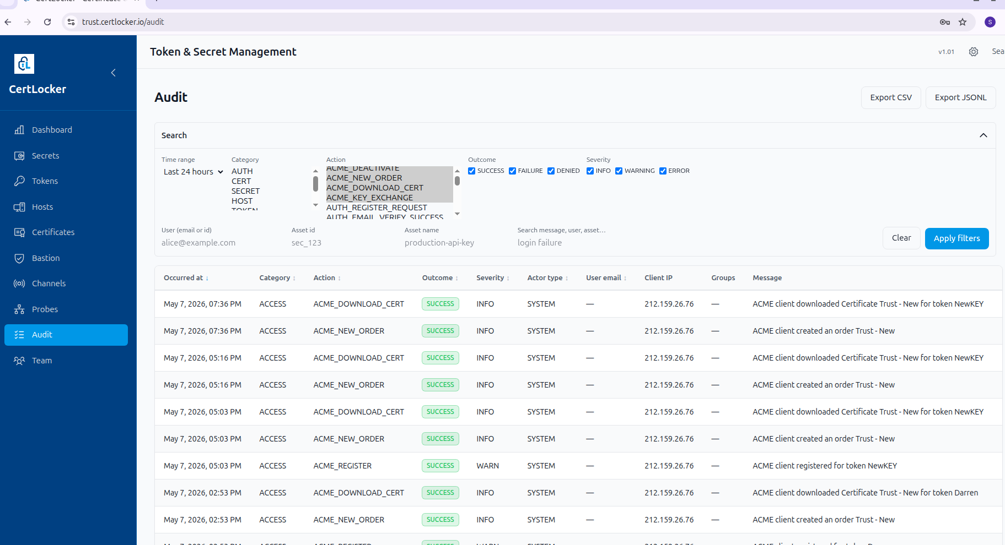This screenshot has height=545, width=1005.
Task: Navigate to Secrets page
Action: [66, 156]
